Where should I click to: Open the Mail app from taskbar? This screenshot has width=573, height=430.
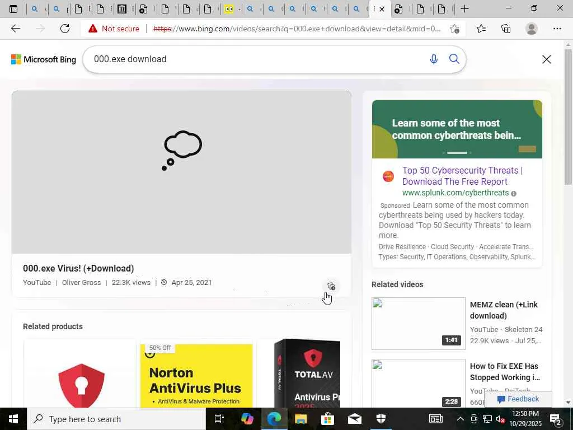pos(354,419)
